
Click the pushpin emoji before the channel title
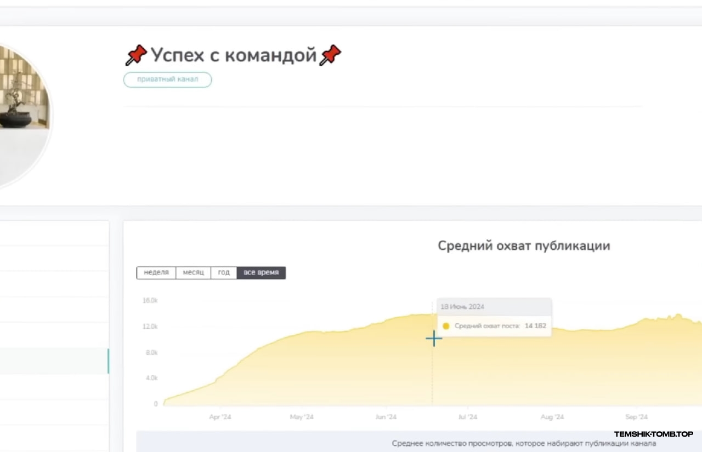[136, 55]
